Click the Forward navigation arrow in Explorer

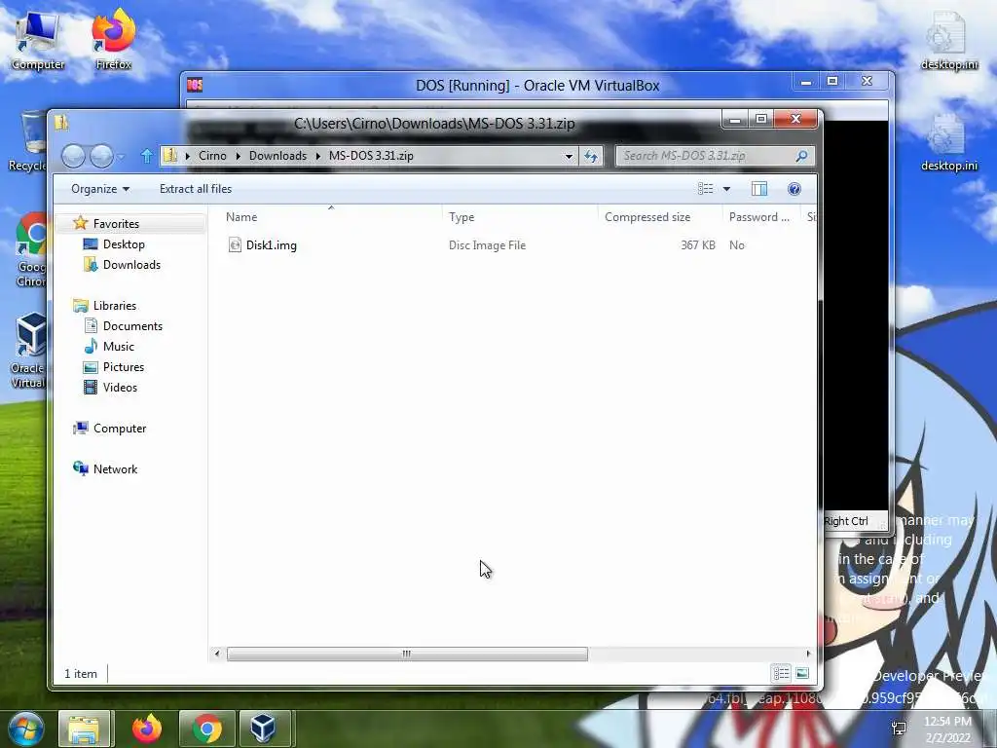click(x=101, y=156)
